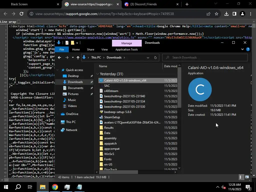Open Customize Quick Access Toolbar dropdown

point(77,43)
